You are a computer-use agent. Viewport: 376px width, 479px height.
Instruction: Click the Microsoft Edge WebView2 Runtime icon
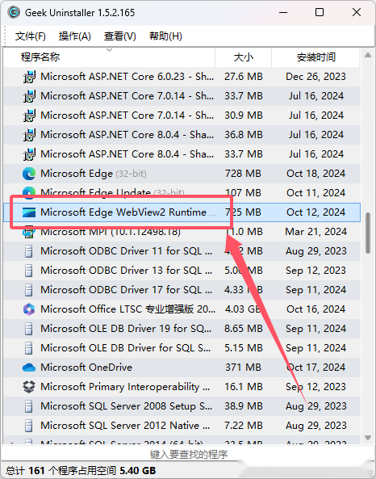click(x=29, y=212)
